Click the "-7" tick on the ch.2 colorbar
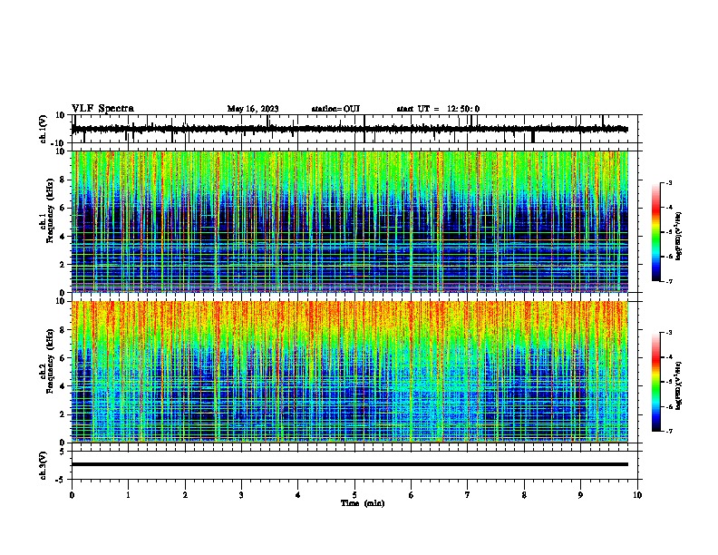 coord(668,431)
